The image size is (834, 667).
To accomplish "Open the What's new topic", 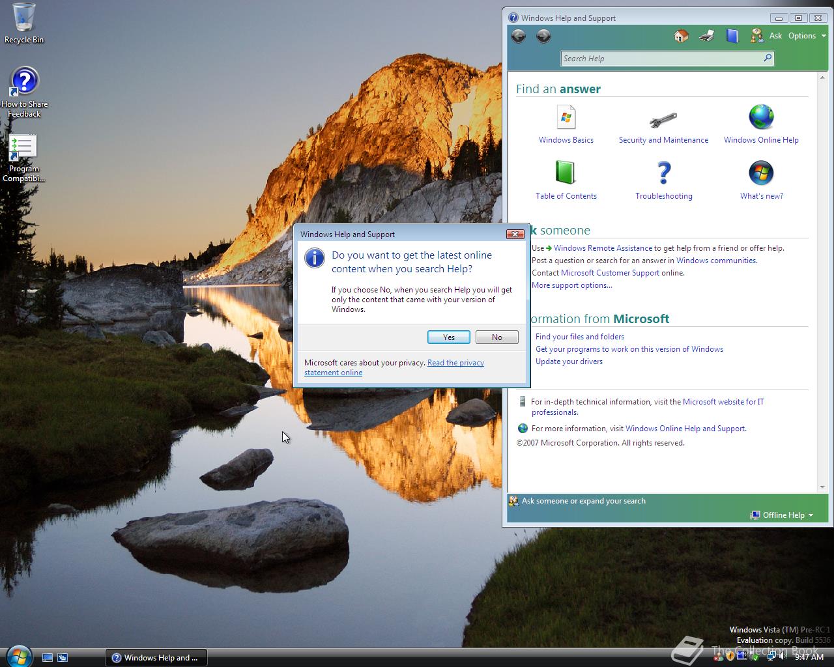I will pyautogui.click(x=761, y=180).
